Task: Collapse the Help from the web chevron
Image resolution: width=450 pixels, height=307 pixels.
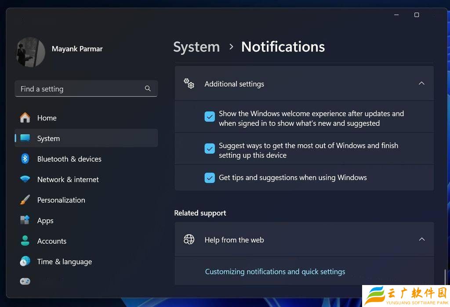Action: coord(421,239)
